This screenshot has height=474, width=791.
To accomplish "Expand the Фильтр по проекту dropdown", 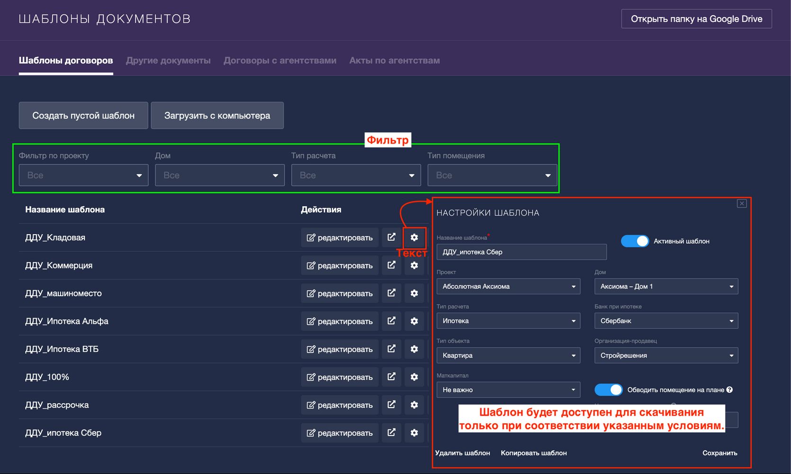I will pyautogui.click(x=83, y=175).
